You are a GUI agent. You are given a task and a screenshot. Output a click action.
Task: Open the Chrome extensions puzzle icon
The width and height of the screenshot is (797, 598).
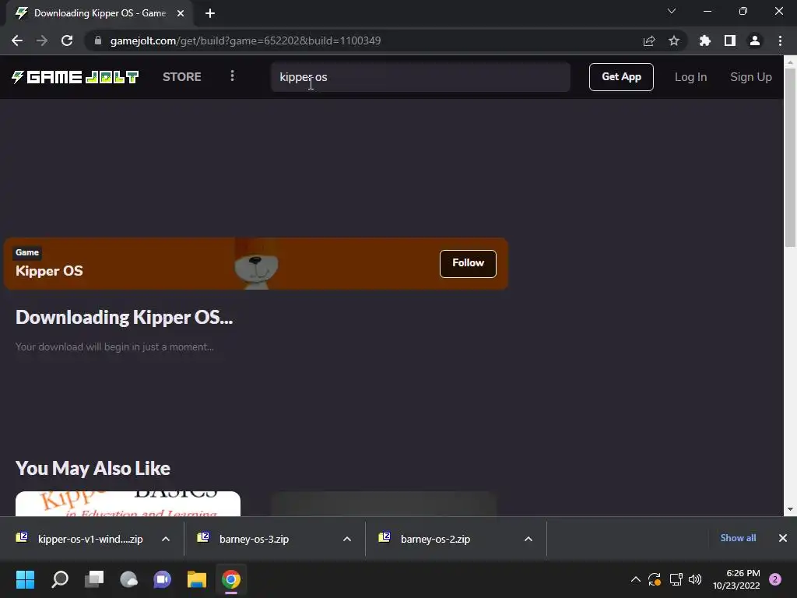pos(705,40)
